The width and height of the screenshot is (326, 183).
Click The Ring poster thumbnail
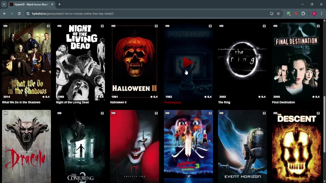(x=242, y=62)
